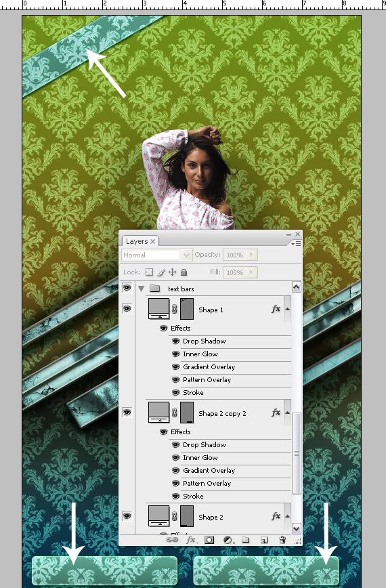Toggle Shape 1 Pattern Overlay visibility
The width and height of the screenshot is (386, 588).
click(176, 379)
